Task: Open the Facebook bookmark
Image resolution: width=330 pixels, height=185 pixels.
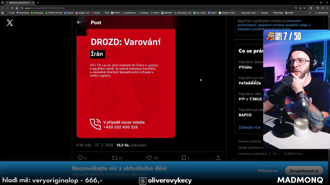Action: [x=69, y=13]
